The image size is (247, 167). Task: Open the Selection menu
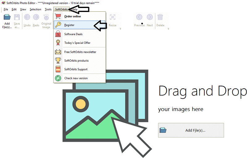coord(35,9)
